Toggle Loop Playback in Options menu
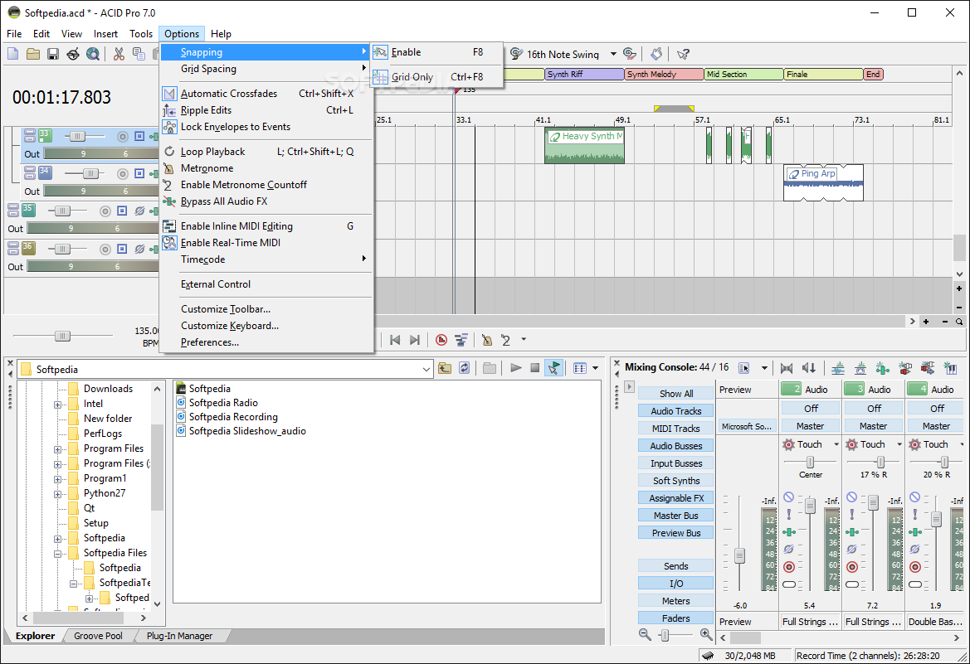Screen dimensions: 970x664 [266, 152]
